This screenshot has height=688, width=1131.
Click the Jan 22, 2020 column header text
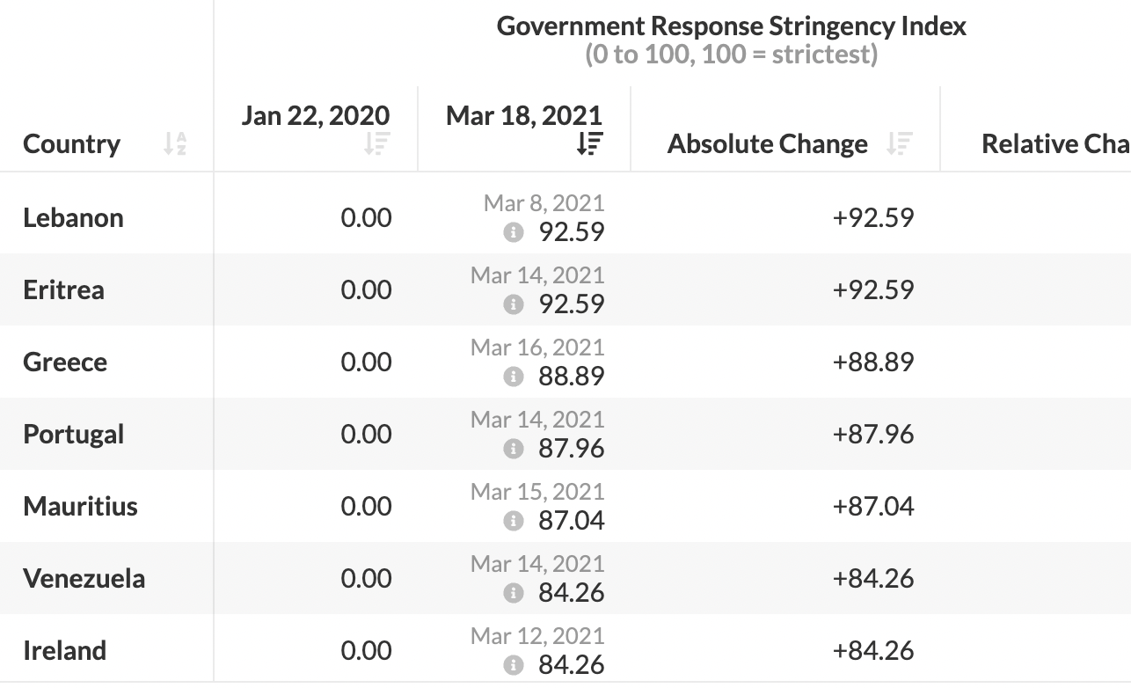click(x=316, y=116)
